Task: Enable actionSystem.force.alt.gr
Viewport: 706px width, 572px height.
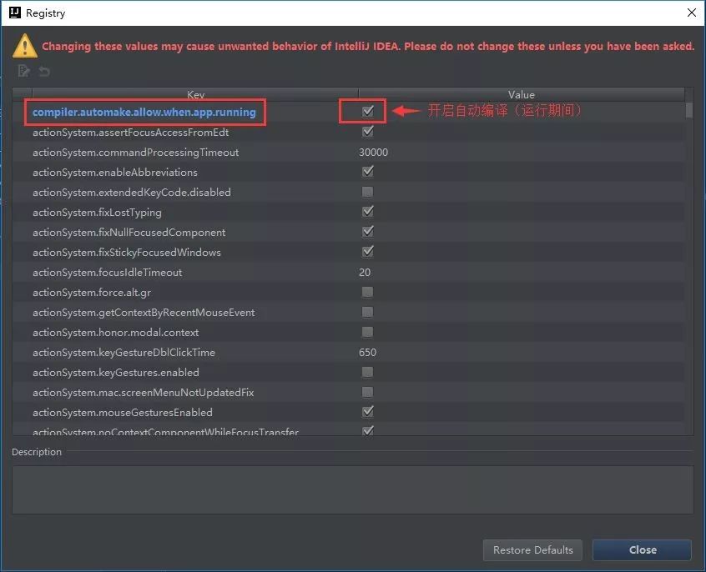Action: [367, 292]
